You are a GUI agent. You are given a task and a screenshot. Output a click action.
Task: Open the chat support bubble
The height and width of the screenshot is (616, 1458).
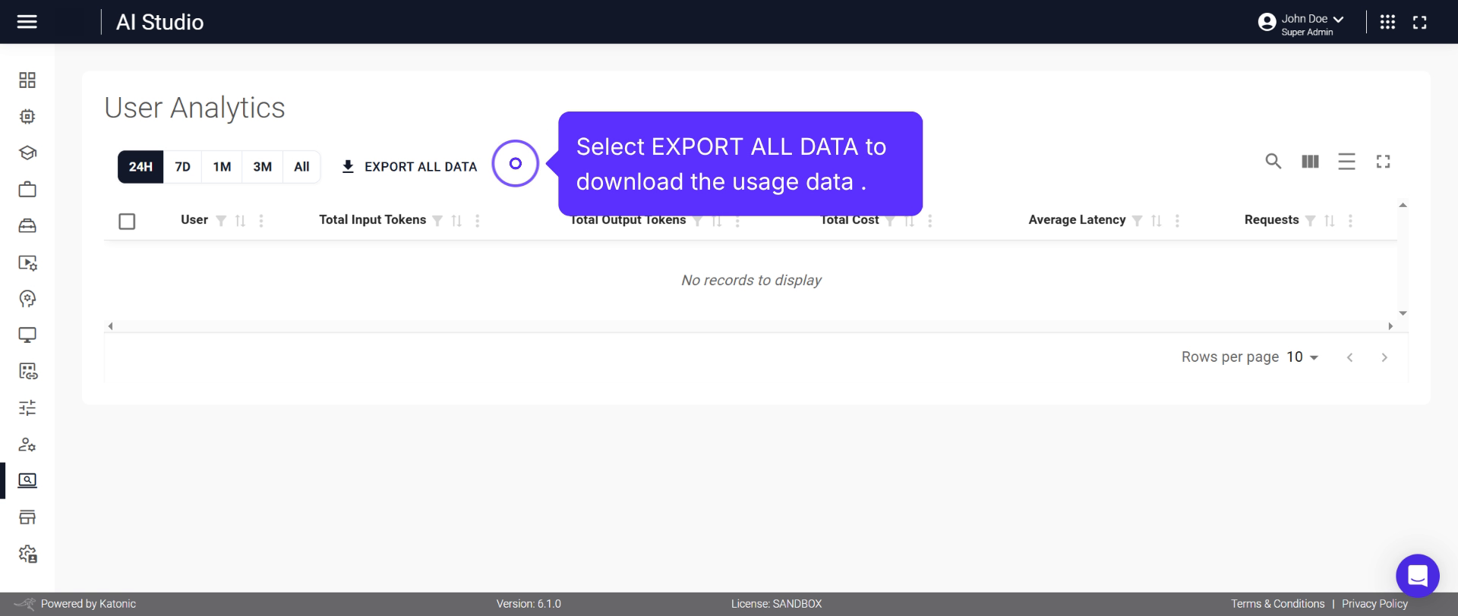pos(1417,576)
